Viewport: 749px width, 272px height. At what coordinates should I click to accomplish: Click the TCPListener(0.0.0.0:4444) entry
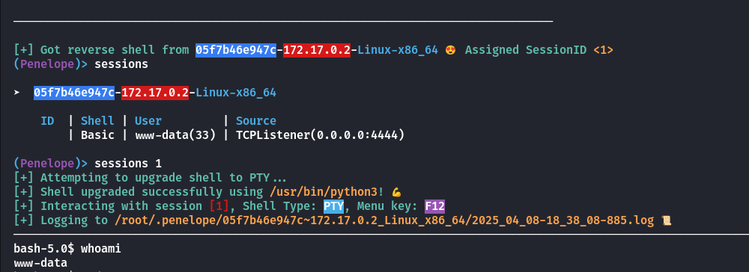(x=321, y=135)
